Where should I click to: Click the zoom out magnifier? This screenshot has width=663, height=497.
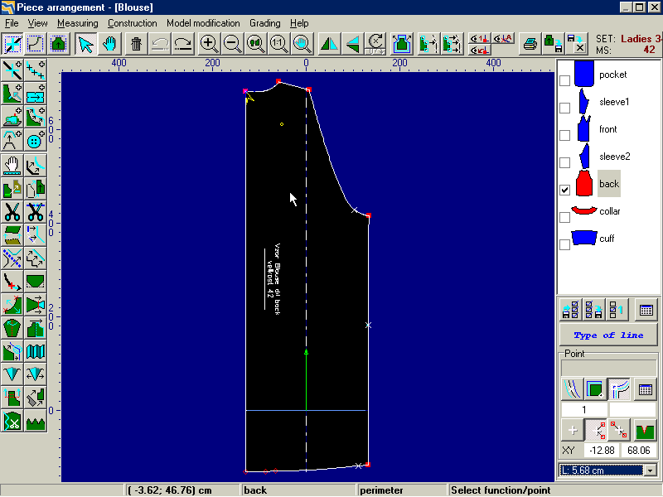[x=232, y=44]
